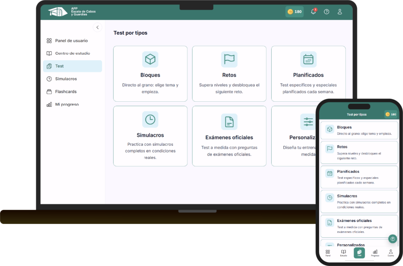Switch to Estudio tab on phone

(343, 253)
